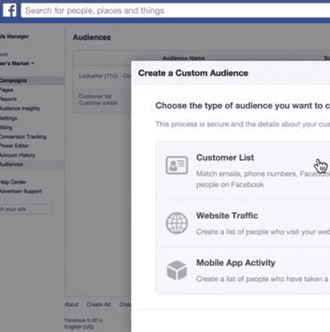Click the Facebook logo icon

[10, 11]
